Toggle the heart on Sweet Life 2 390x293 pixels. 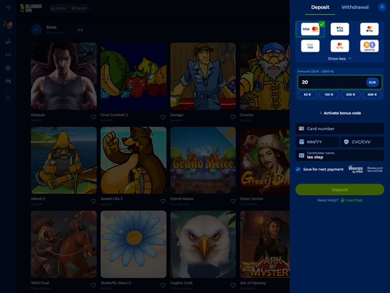pyautogui.click(x=163, y=201)
